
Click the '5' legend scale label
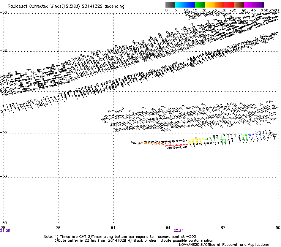pyautogui.click(x=175, y=10)
